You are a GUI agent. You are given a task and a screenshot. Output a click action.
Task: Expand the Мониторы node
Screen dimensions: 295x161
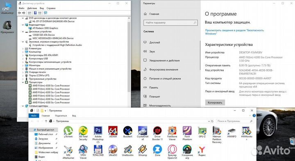[23, 66]
